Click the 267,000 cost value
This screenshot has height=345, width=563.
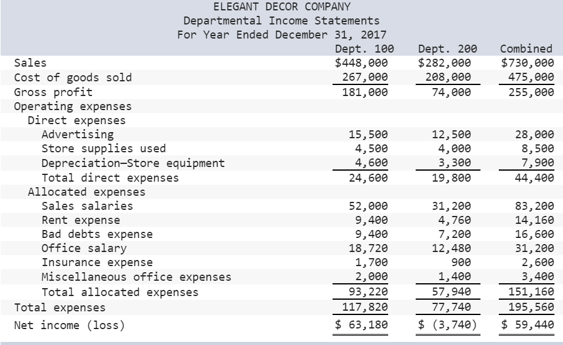365,77
